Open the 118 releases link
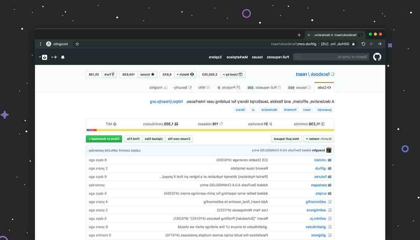 pyautogui.click(x=210, y=124)
